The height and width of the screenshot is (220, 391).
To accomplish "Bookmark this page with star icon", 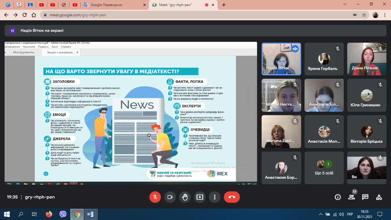I will 364,15.
